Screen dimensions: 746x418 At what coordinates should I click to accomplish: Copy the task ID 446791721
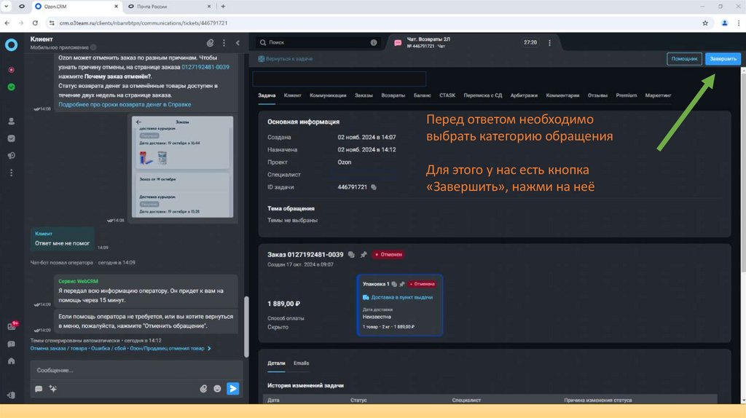tap(374, 187)
